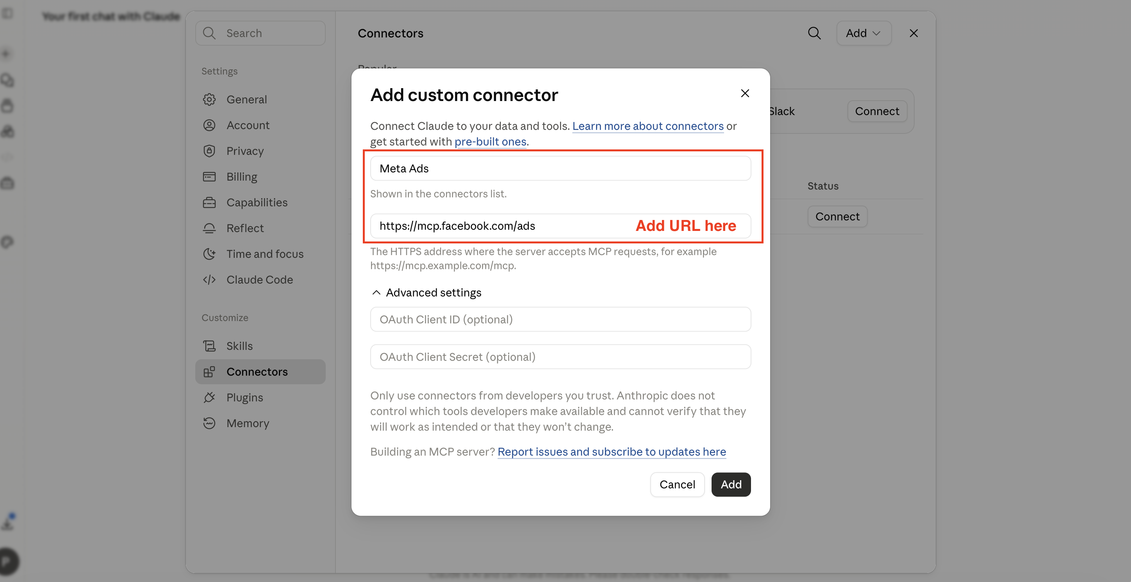Image resolution: width=1131 pixels, height=582 pixels.
Task: Select Reflect in settings sidebar
Action: pos(260,228)
